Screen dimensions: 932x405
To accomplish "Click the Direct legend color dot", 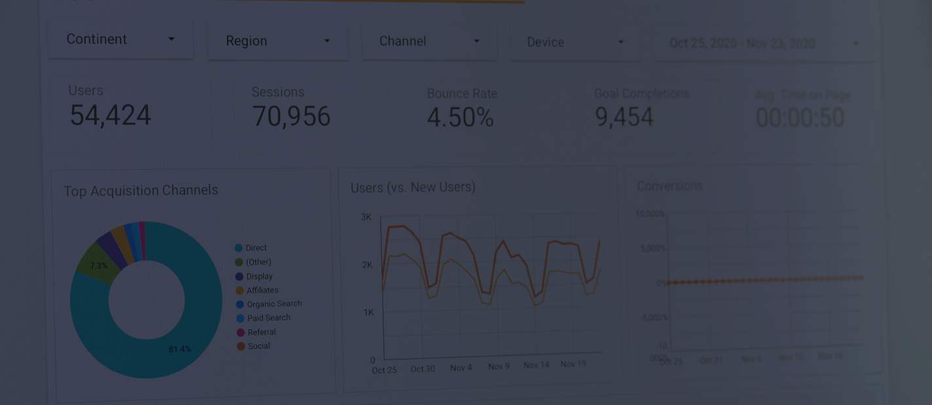I will (239, 248).
